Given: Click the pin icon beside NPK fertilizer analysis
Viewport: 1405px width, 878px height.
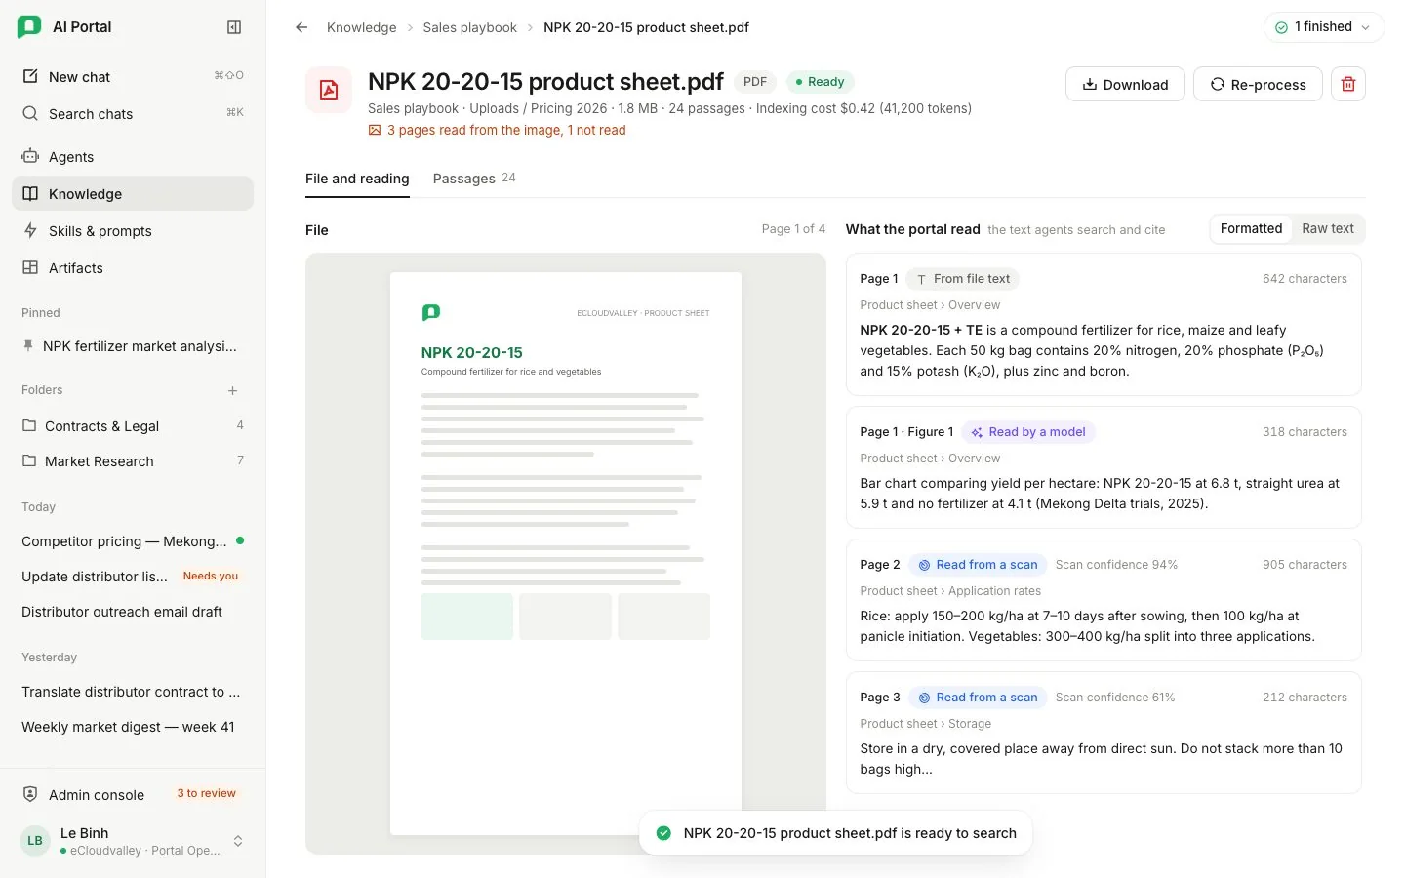Looking at the screenshot, I should point(28,346).
